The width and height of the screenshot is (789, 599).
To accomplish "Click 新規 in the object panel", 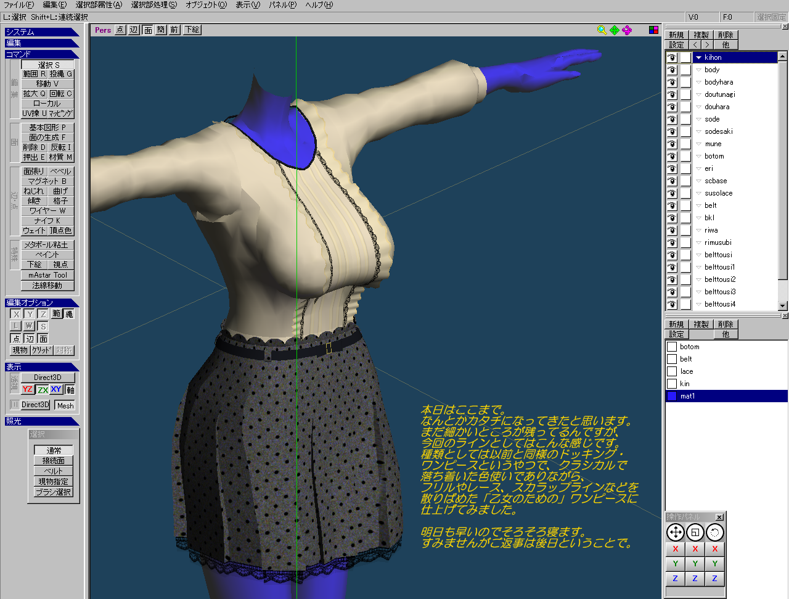I will (676, 35).
